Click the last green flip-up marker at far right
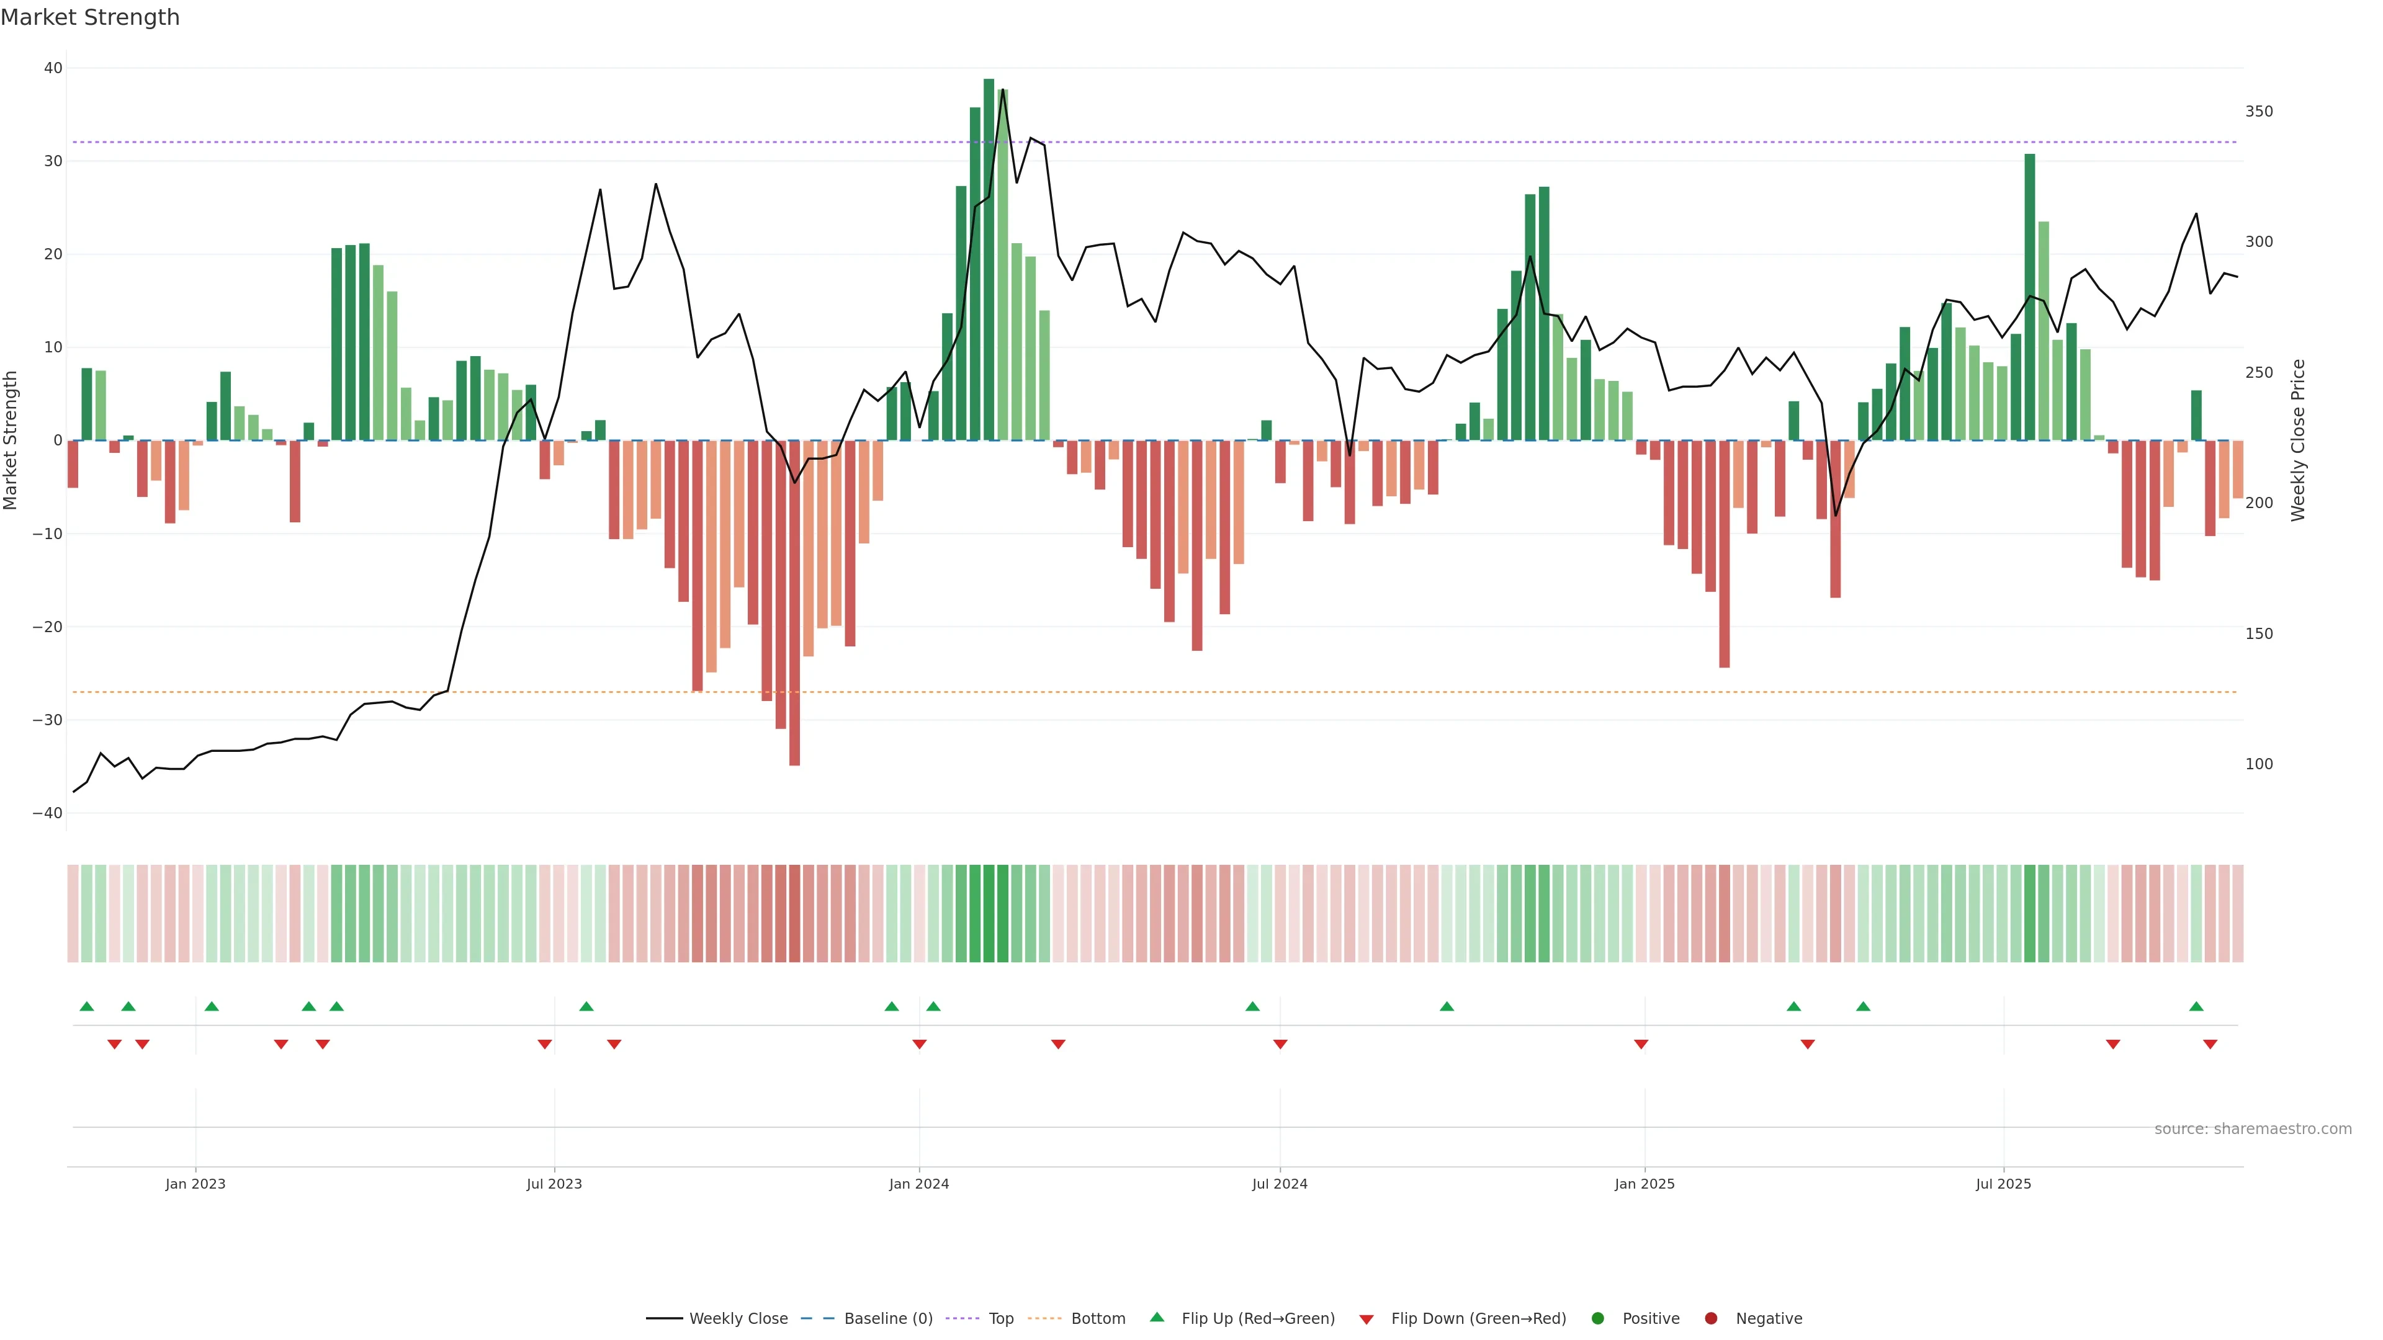Viewport: 2383px width, 1340px height. 2196,1006
